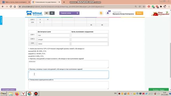Click the list of difficulties text area

pyautogui.click(x=68, y=64)
